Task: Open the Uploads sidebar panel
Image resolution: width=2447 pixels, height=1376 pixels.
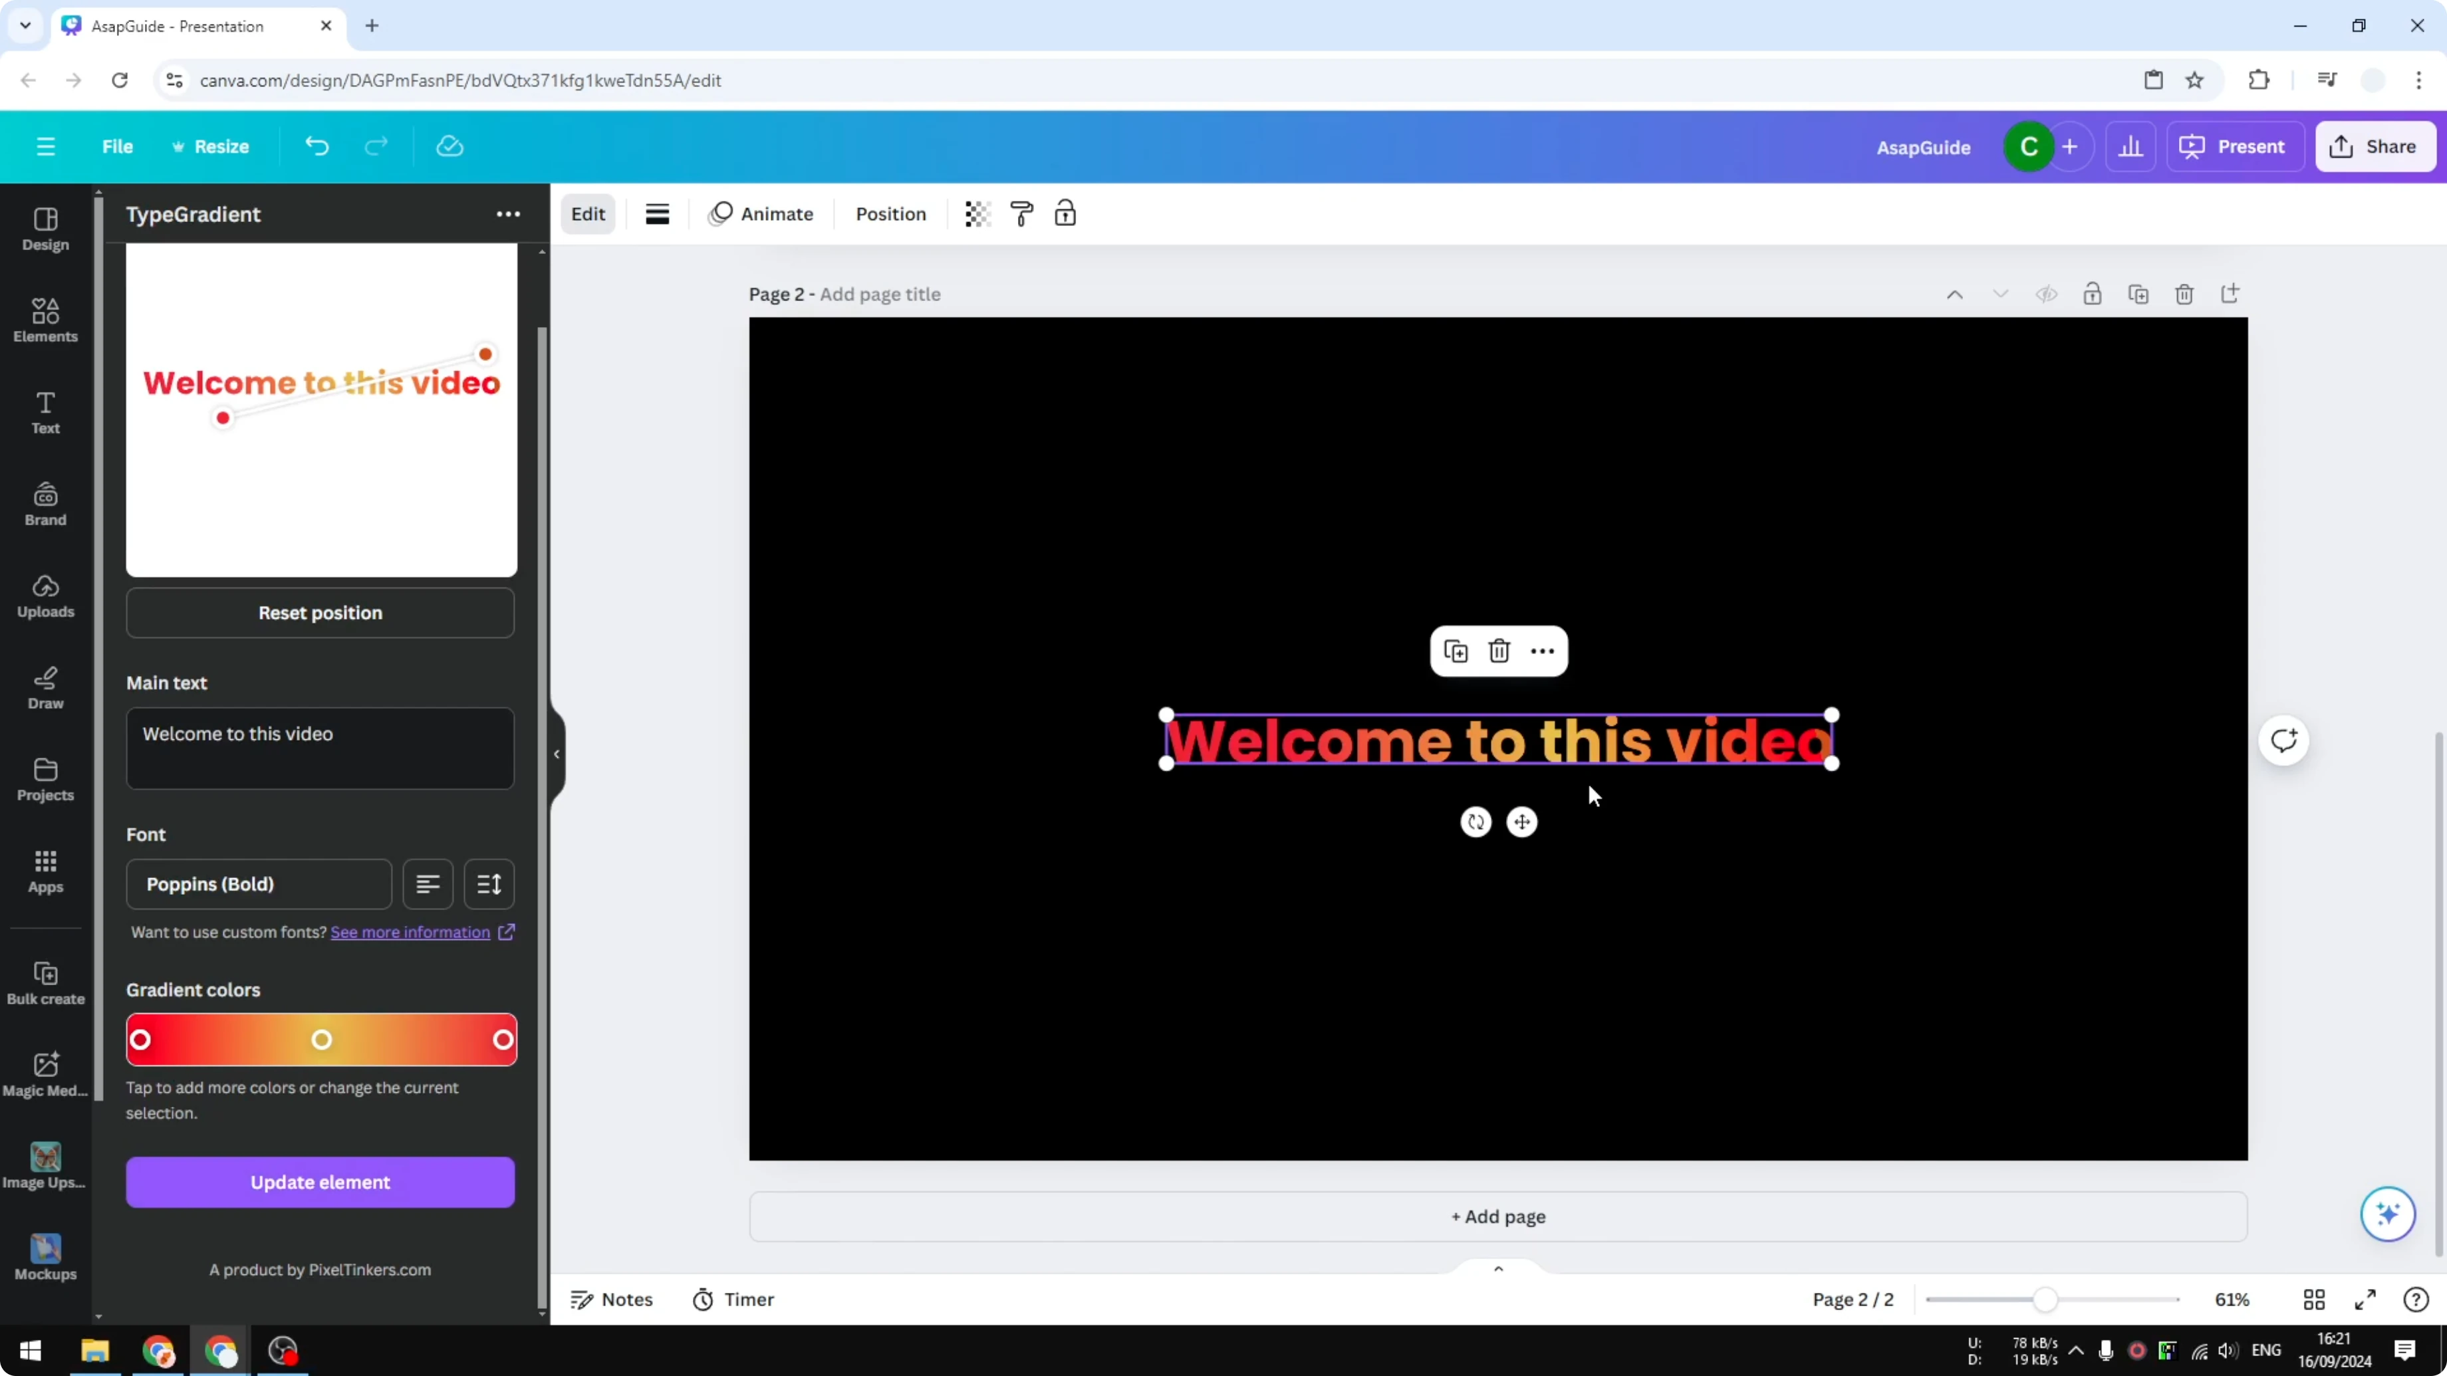Action: 46,596
